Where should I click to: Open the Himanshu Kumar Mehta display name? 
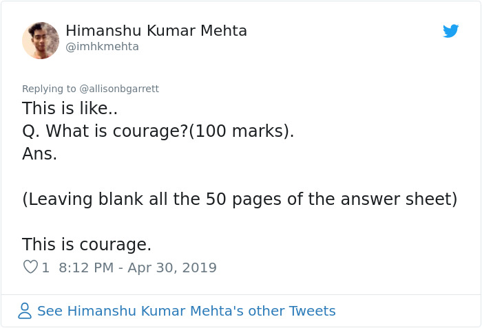(x=156, y=31)
